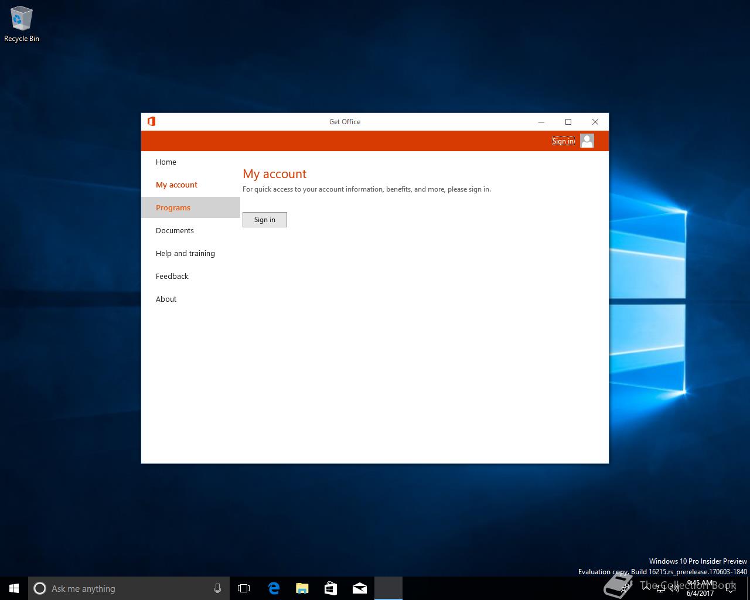Click the network icon in system tray

click(660, 588)
